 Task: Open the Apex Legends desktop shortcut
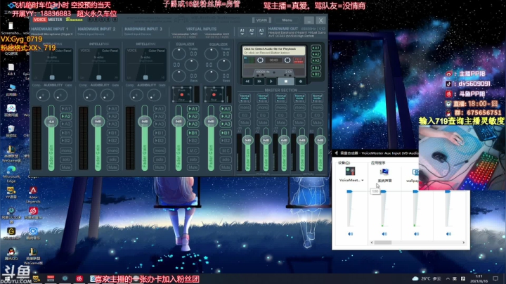(33, 195)
